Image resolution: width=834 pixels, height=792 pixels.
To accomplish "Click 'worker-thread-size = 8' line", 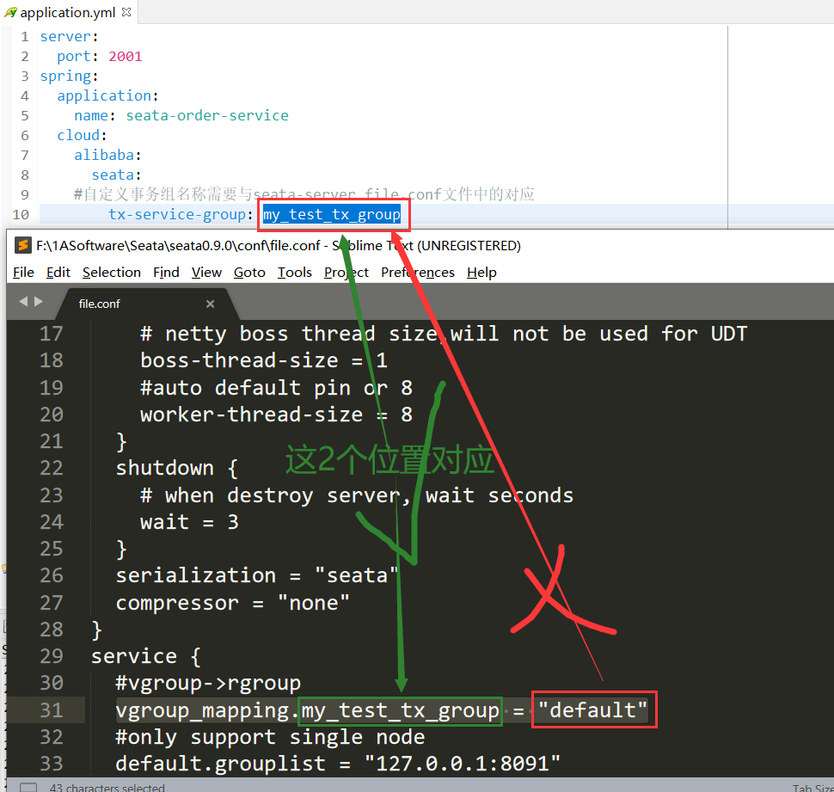I will (x=277, y=414).
